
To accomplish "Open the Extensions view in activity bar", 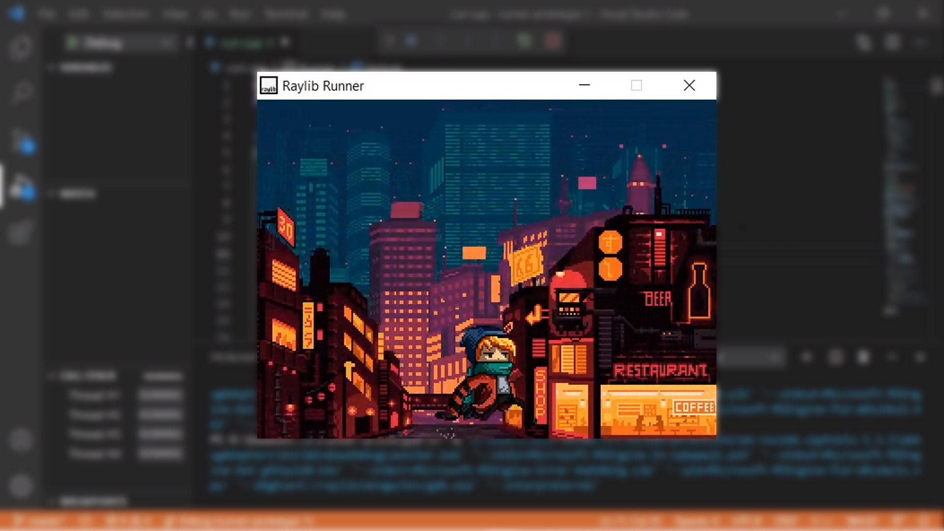I will [x=20, y=233].
